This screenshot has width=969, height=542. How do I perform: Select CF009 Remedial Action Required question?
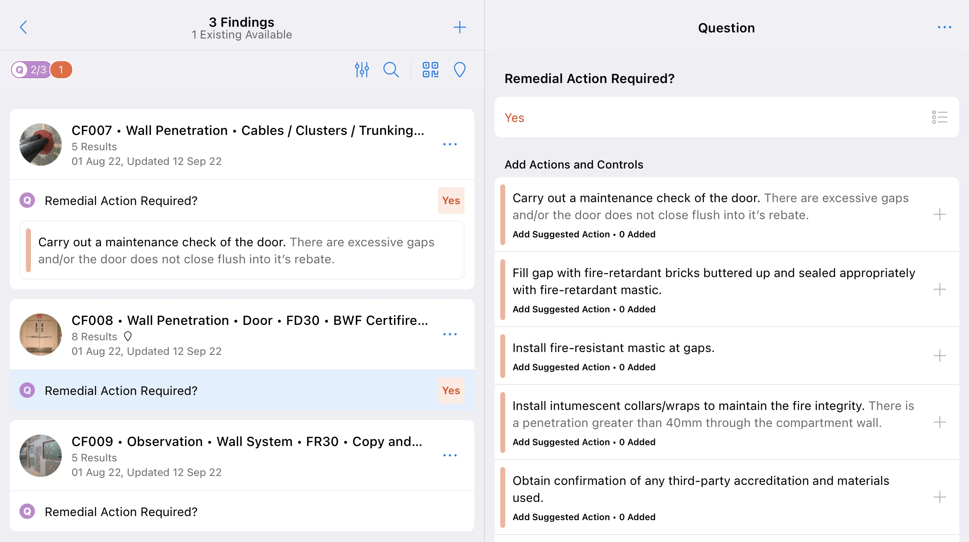click(242, 512)
